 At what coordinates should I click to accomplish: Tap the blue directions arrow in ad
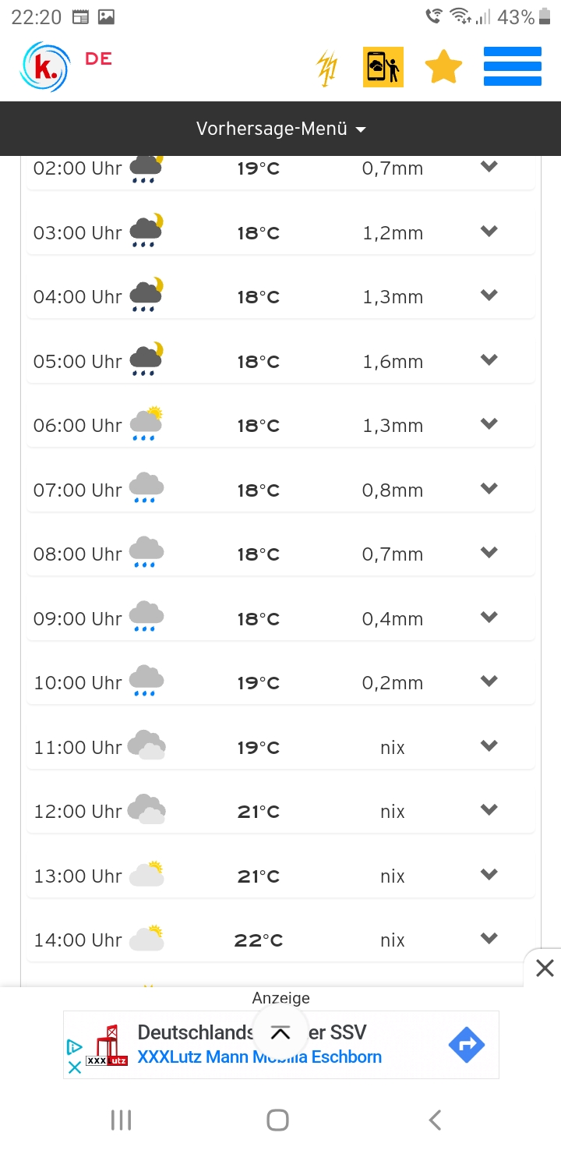[467, 1045]
